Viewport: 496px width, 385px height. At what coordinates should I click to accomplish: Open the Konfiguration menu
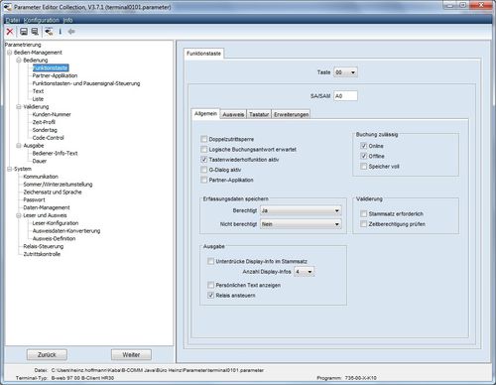[42, 20]
